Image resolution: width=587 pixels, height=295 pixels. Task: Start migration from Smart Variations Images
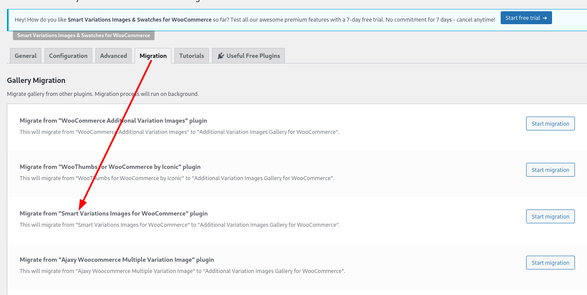[550, 216]
